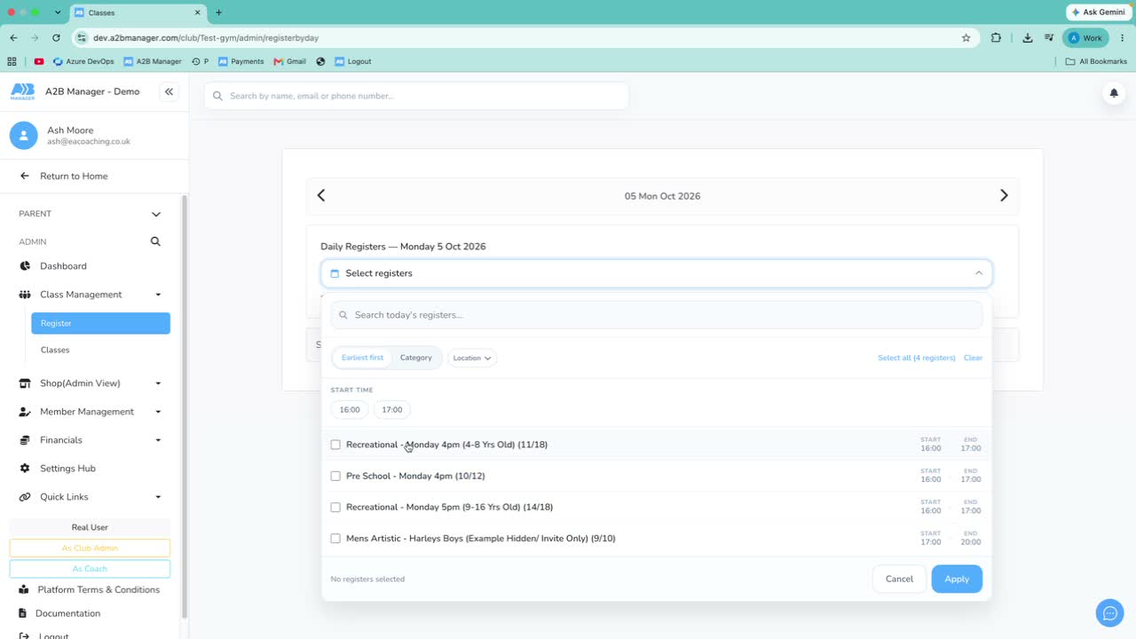Expand the Quick Links menu item
The width and height of the screenshot is (1136, 639).
[x=89, y=497]
